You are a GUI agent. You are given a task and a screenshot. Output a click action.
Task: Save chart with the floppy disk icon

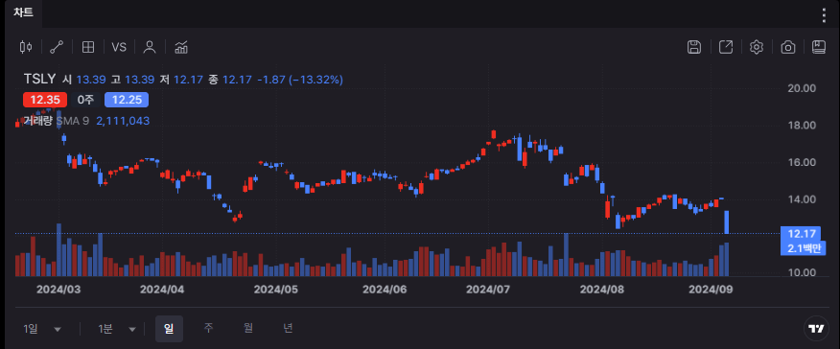pos(694,47)
